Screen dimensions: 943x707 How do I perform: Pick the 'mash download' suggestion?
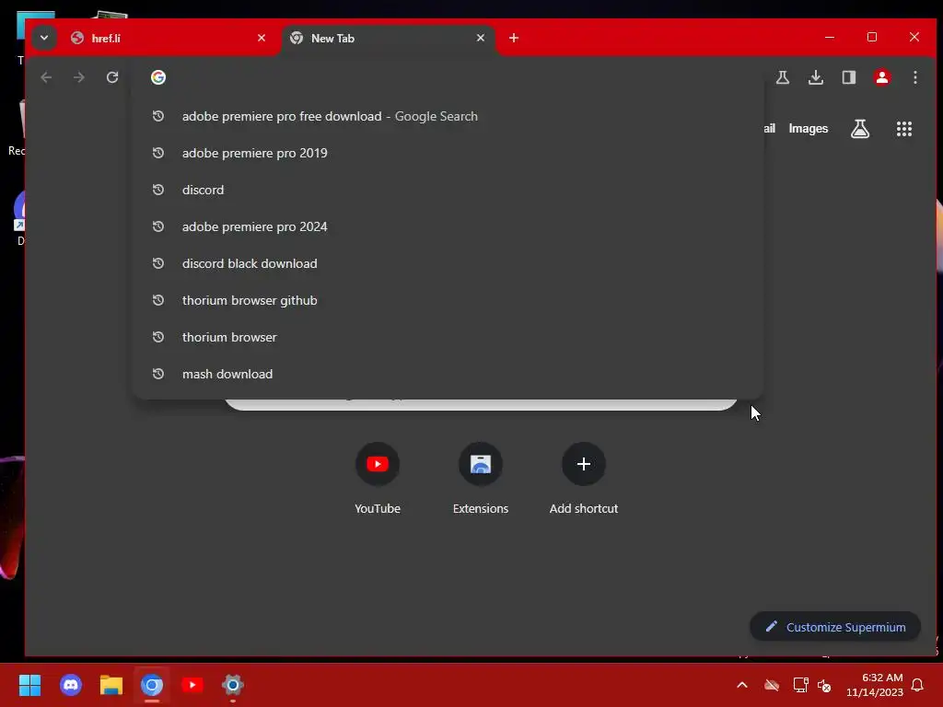pyautogui.click(x=448, y=374)
